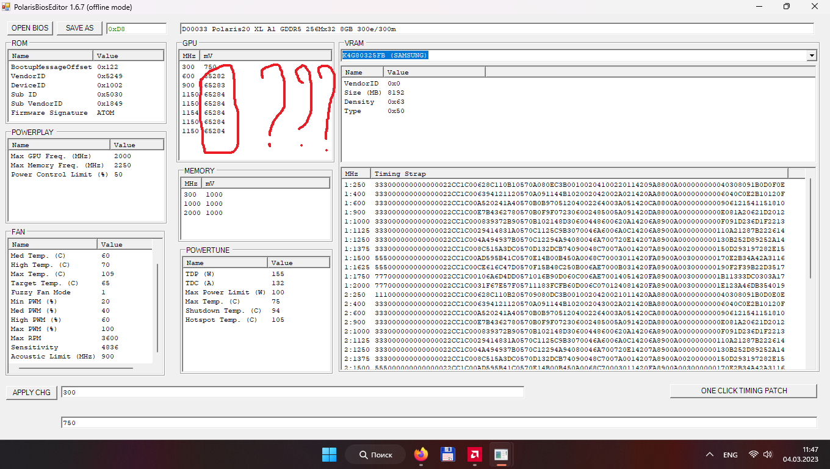Select the Sub ID 0x5030 row

coord(87,95)
